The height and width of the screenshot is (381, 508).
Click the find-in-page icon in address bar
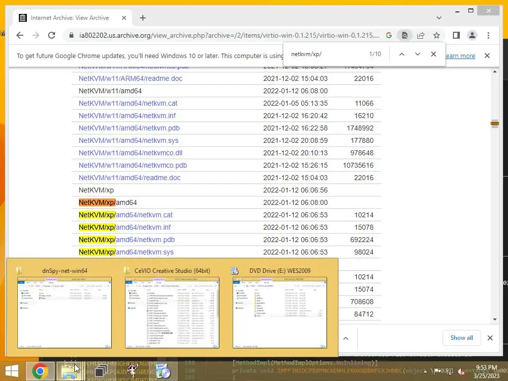[405, 35]
